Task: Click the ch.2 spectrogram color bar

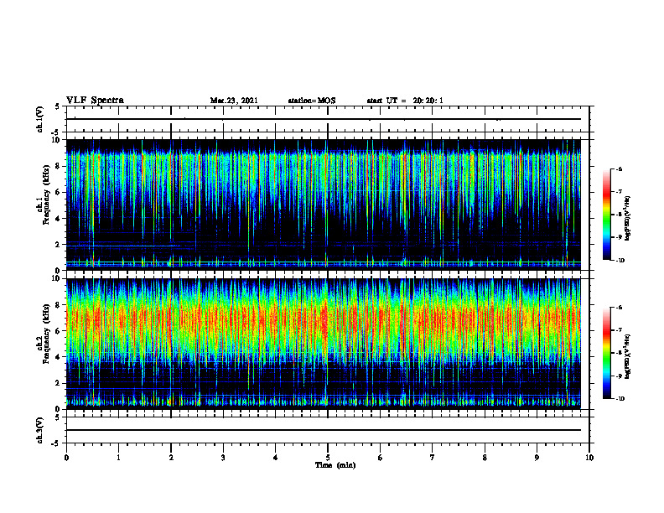Action: pos(606,353)
